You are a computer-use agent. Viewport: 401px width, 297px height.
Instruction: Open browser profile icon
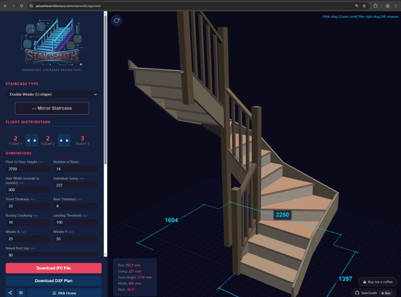point(388,6)
